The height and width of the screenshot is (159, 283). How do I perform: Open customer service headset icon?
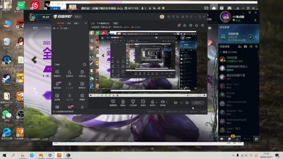coord(169,17)
